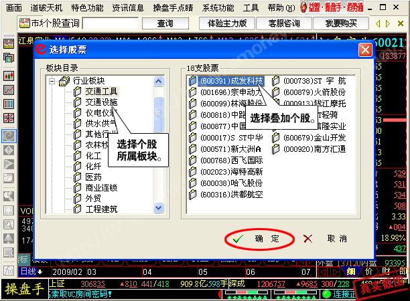Click the 查询 search button
The height and width of the screenshot is (301, 410).
[x=165, y=23]
